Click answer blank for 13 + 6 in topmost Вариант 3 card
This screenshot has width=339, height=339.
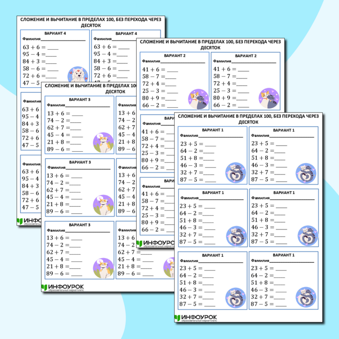[77, 113]
